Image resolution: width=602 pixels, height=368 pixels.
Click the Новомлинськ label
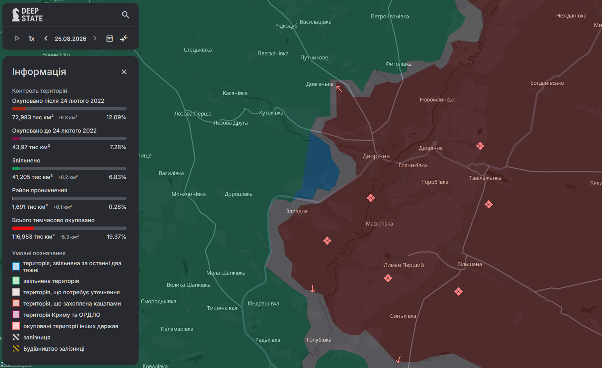pos(437,100)
